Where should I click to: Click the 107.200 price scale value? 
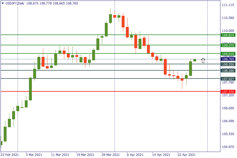pos(228,95)
